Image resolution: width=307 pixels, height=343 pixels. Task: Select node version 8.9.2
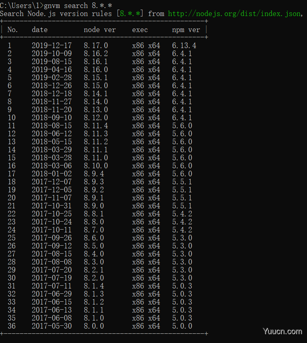click(x=94, y=190)
